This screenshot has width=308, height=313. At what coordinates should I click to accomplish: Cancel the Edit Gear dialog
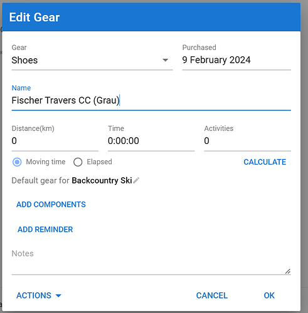211,295
